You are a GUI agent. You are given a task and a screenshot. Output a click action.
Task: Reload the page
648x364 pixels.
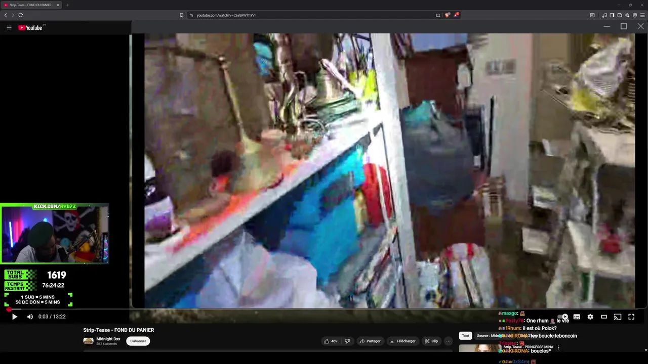click(x=21, y=15)
